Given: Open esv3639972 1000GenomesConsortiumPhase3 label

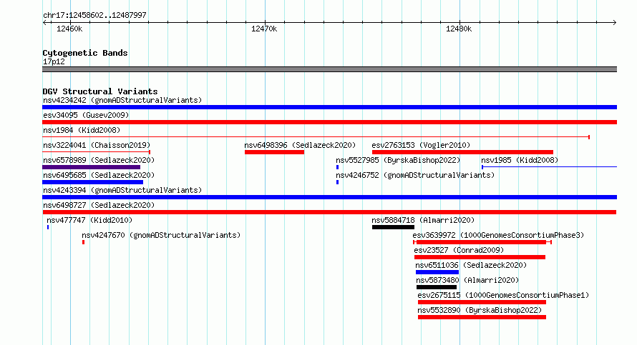Looking at the screenshot, I should [x=498, y=235].
